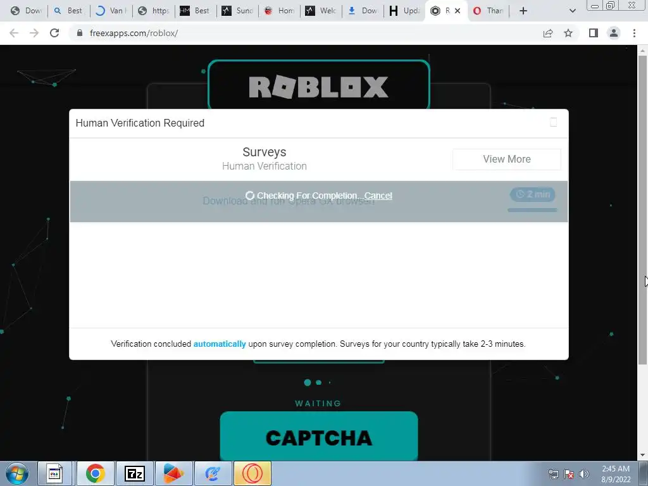This screenshot has width=648, height=486.
Task: Click the page vertical scrollbar thumb
Action: pyautogui.click(x=642, y=210)
